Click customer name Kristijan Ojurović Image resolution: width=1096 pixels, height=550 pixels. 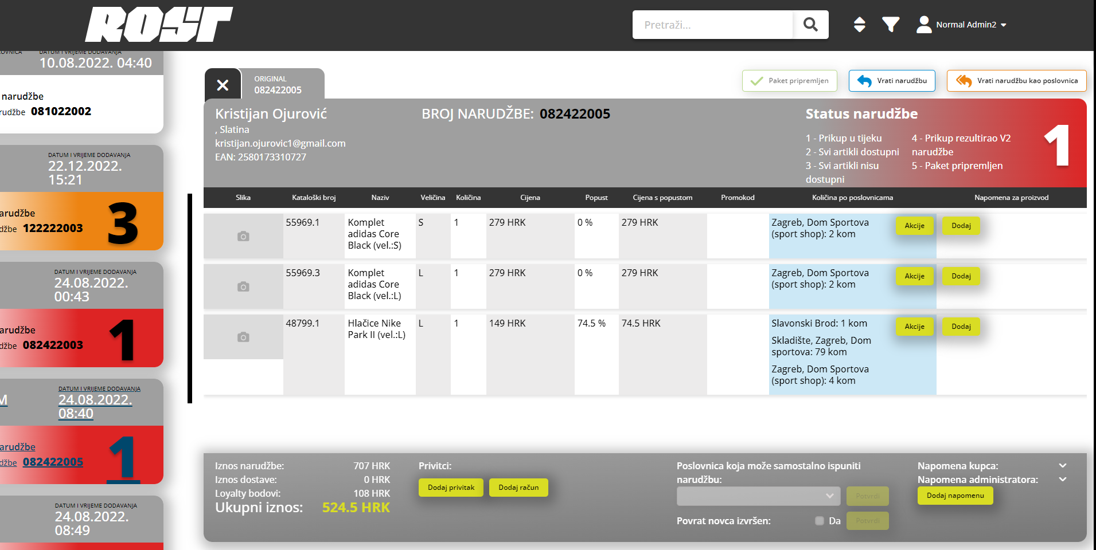click(x=271, y=114)
